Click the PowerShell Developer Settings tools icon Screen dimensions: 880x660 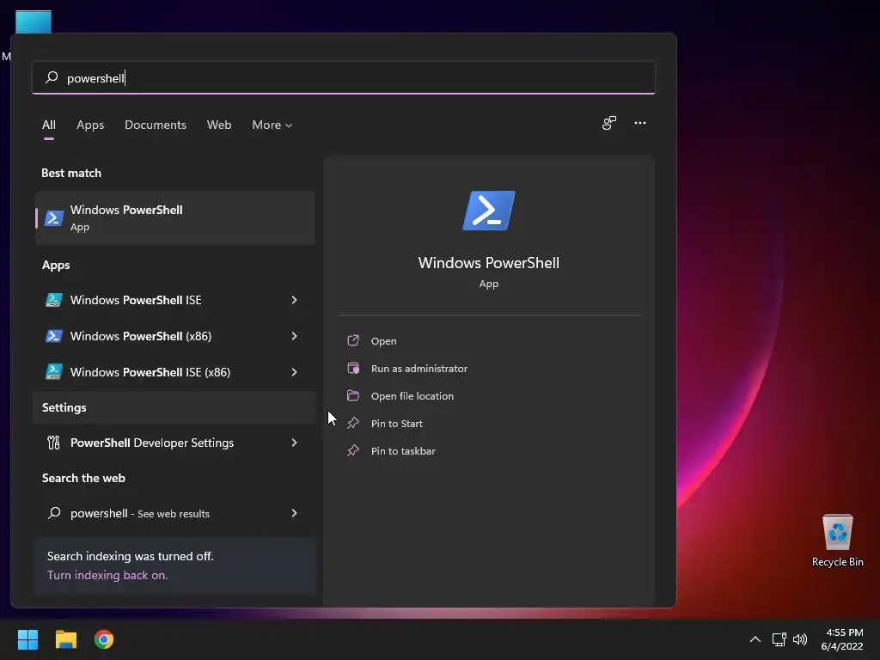pyautogui.click(x=54, y=443)
